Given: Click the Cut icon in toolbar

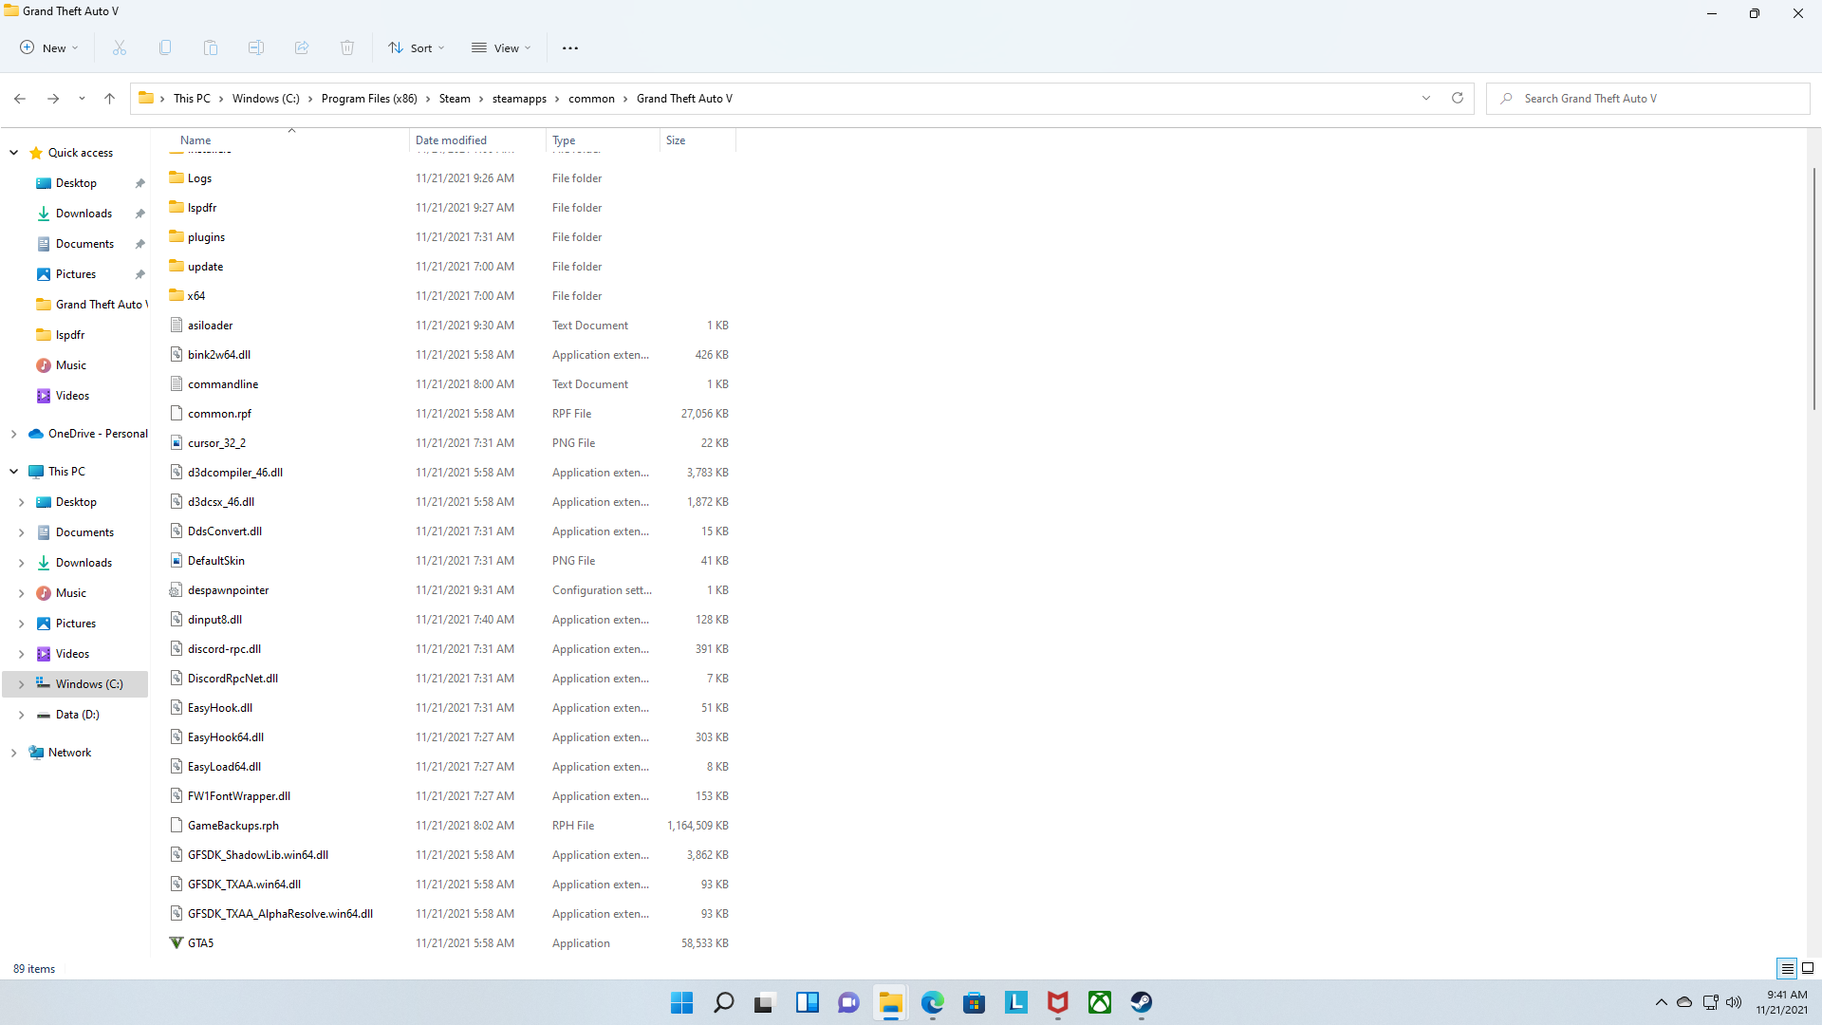Looking at the screenshot, I should coord(120,47).
